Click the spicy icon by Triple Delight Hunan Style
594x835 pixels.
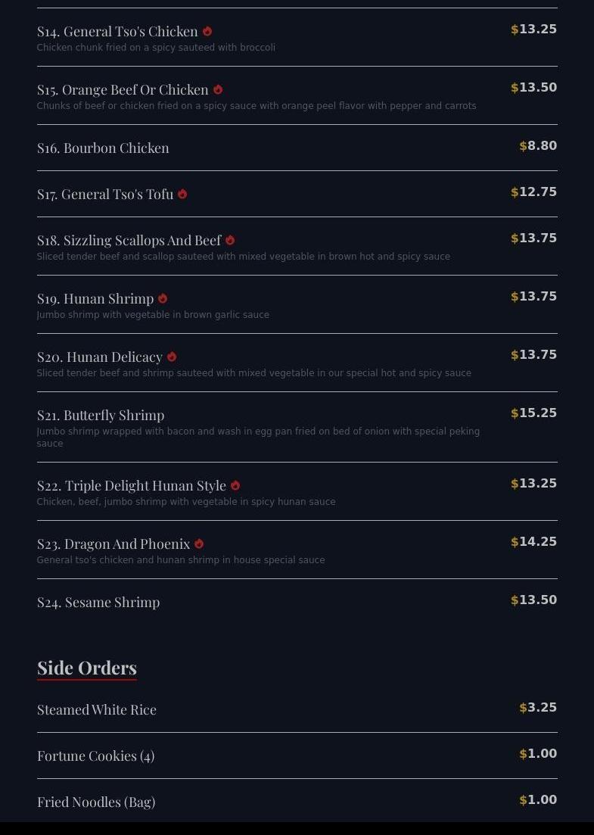(x=235, y=486)
